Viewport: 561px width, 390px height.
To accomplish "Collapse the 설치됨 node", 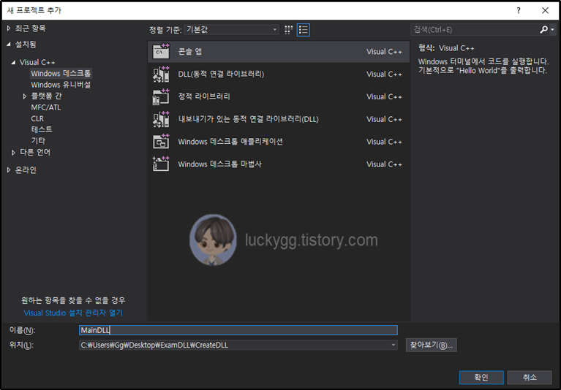I will (9, 45).
